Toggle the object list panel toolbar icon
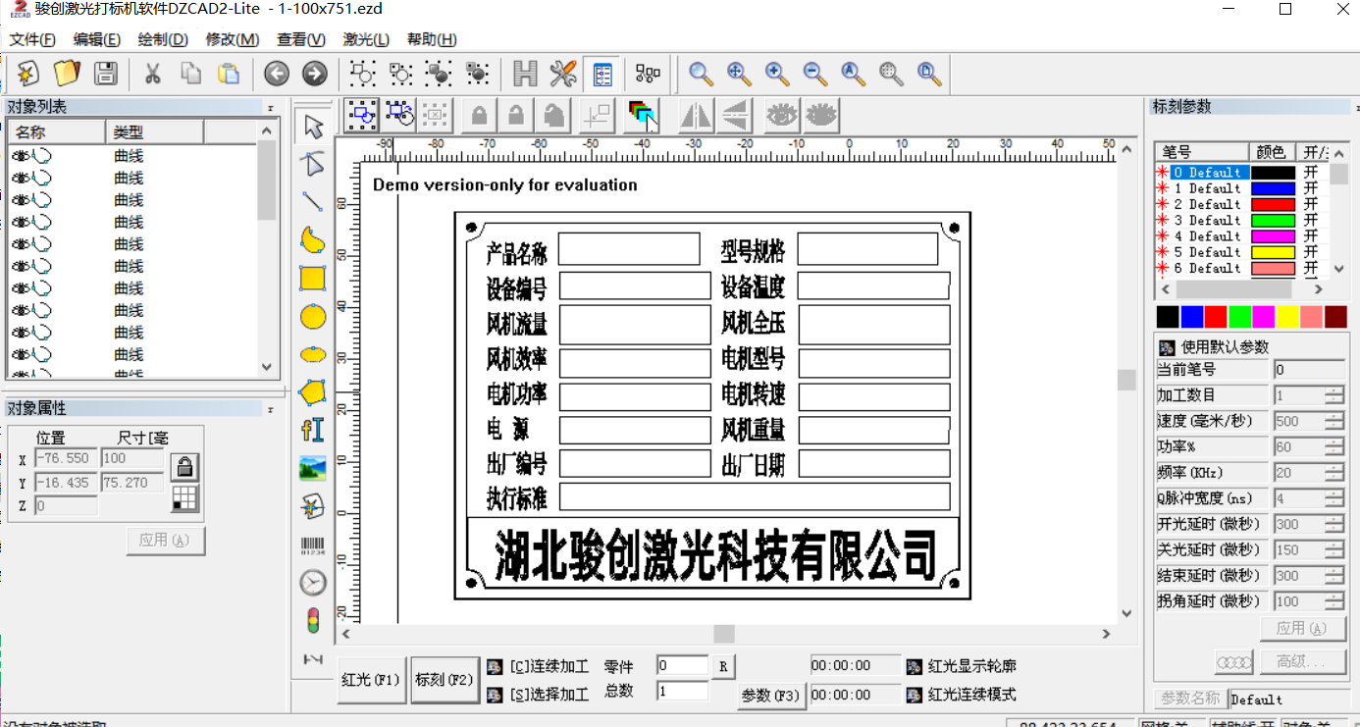This screenshot has width=1360, height=727. [602, 74]
